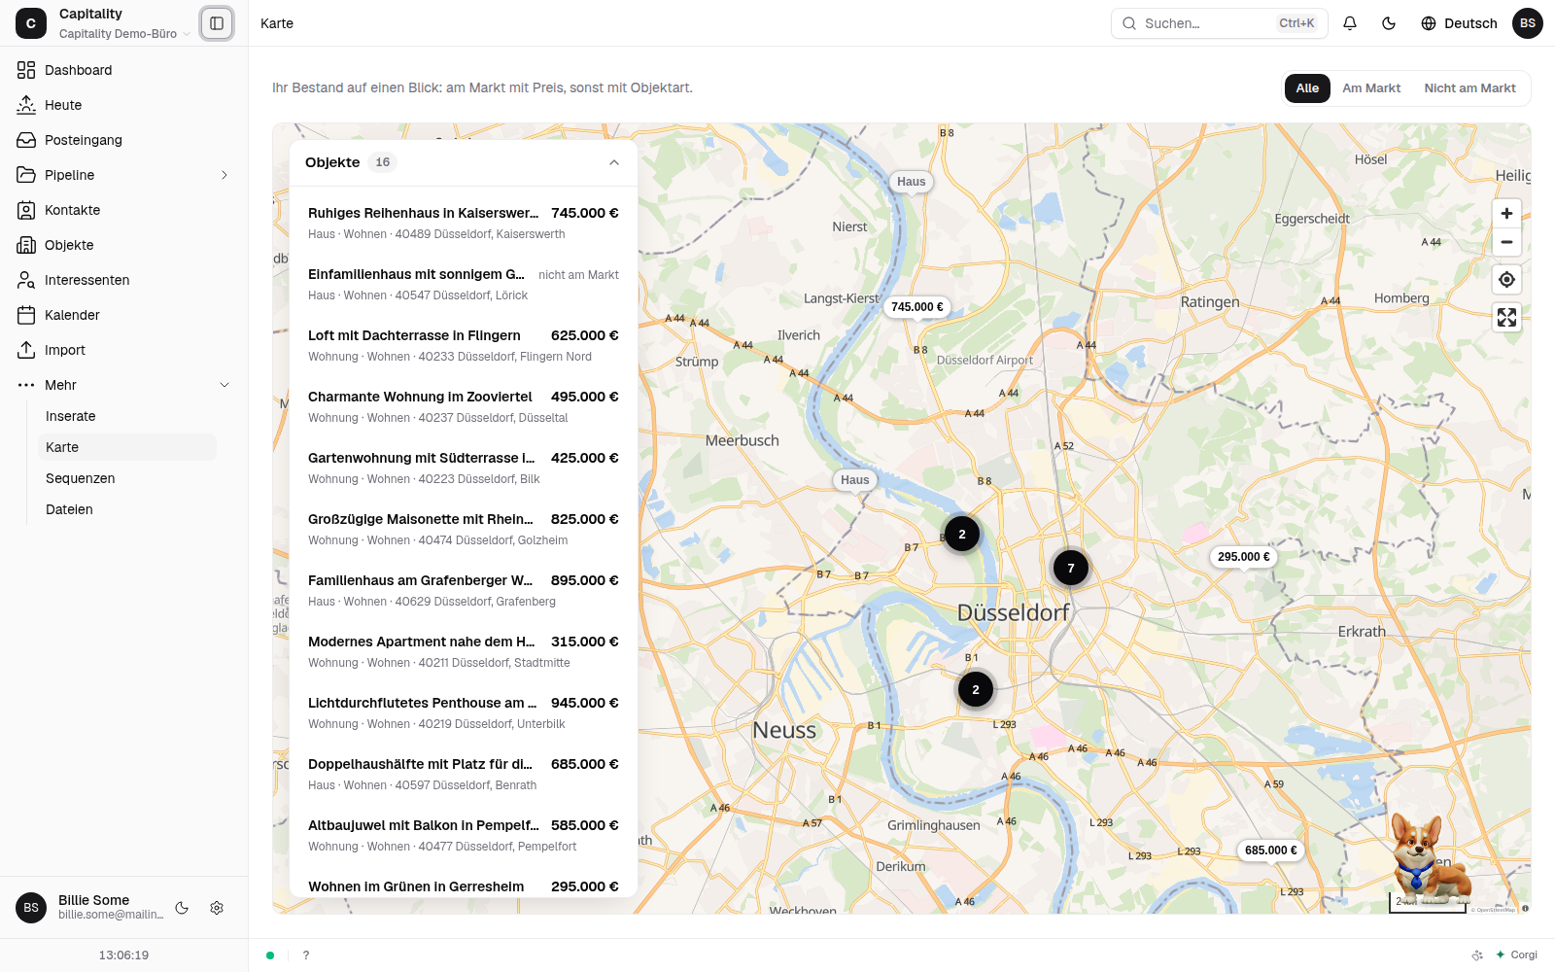Viewport: 1555px width, 972px height.
Task: Toggle theme moon icon beside Billie Some
Action: point(182,908)
